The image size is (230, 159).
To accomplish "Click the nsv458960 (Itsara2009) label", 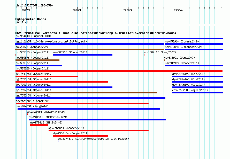I will point(182,41).
